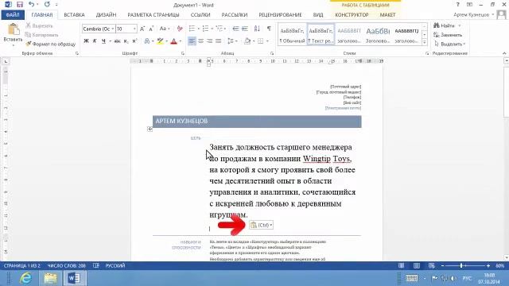This screenshot has width=509, height=286.
Task: Toggle italic (К) formatting
Action: 95,41
